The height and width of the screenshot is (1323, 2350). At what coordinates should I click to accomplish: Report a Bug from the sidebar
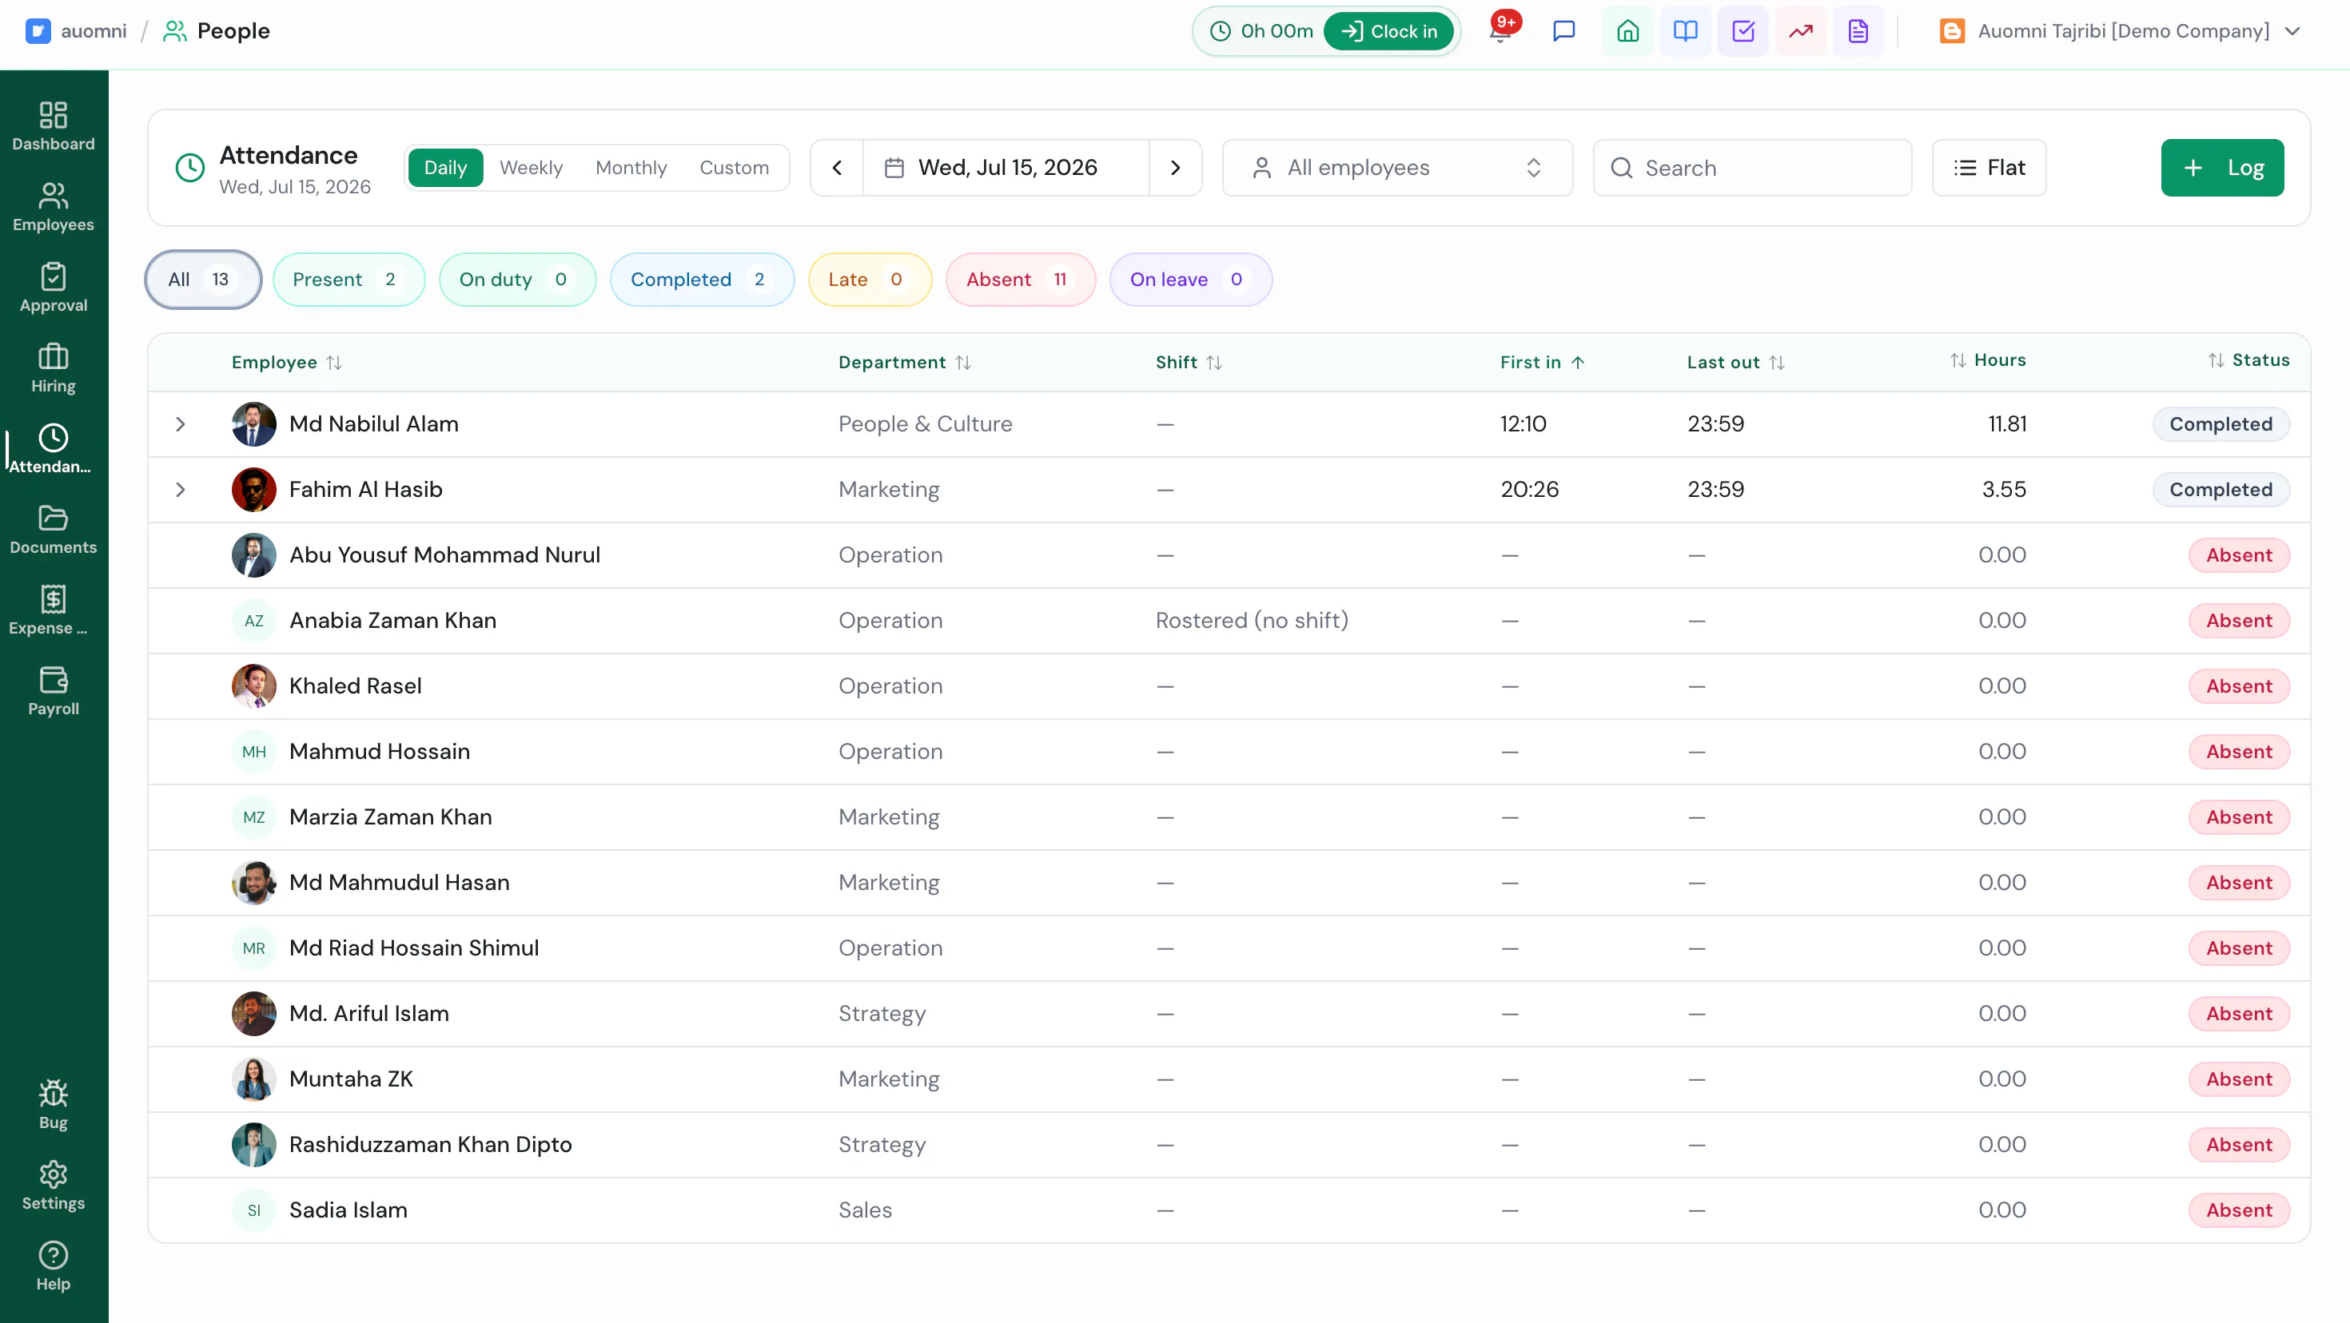tap(53, 1105)
